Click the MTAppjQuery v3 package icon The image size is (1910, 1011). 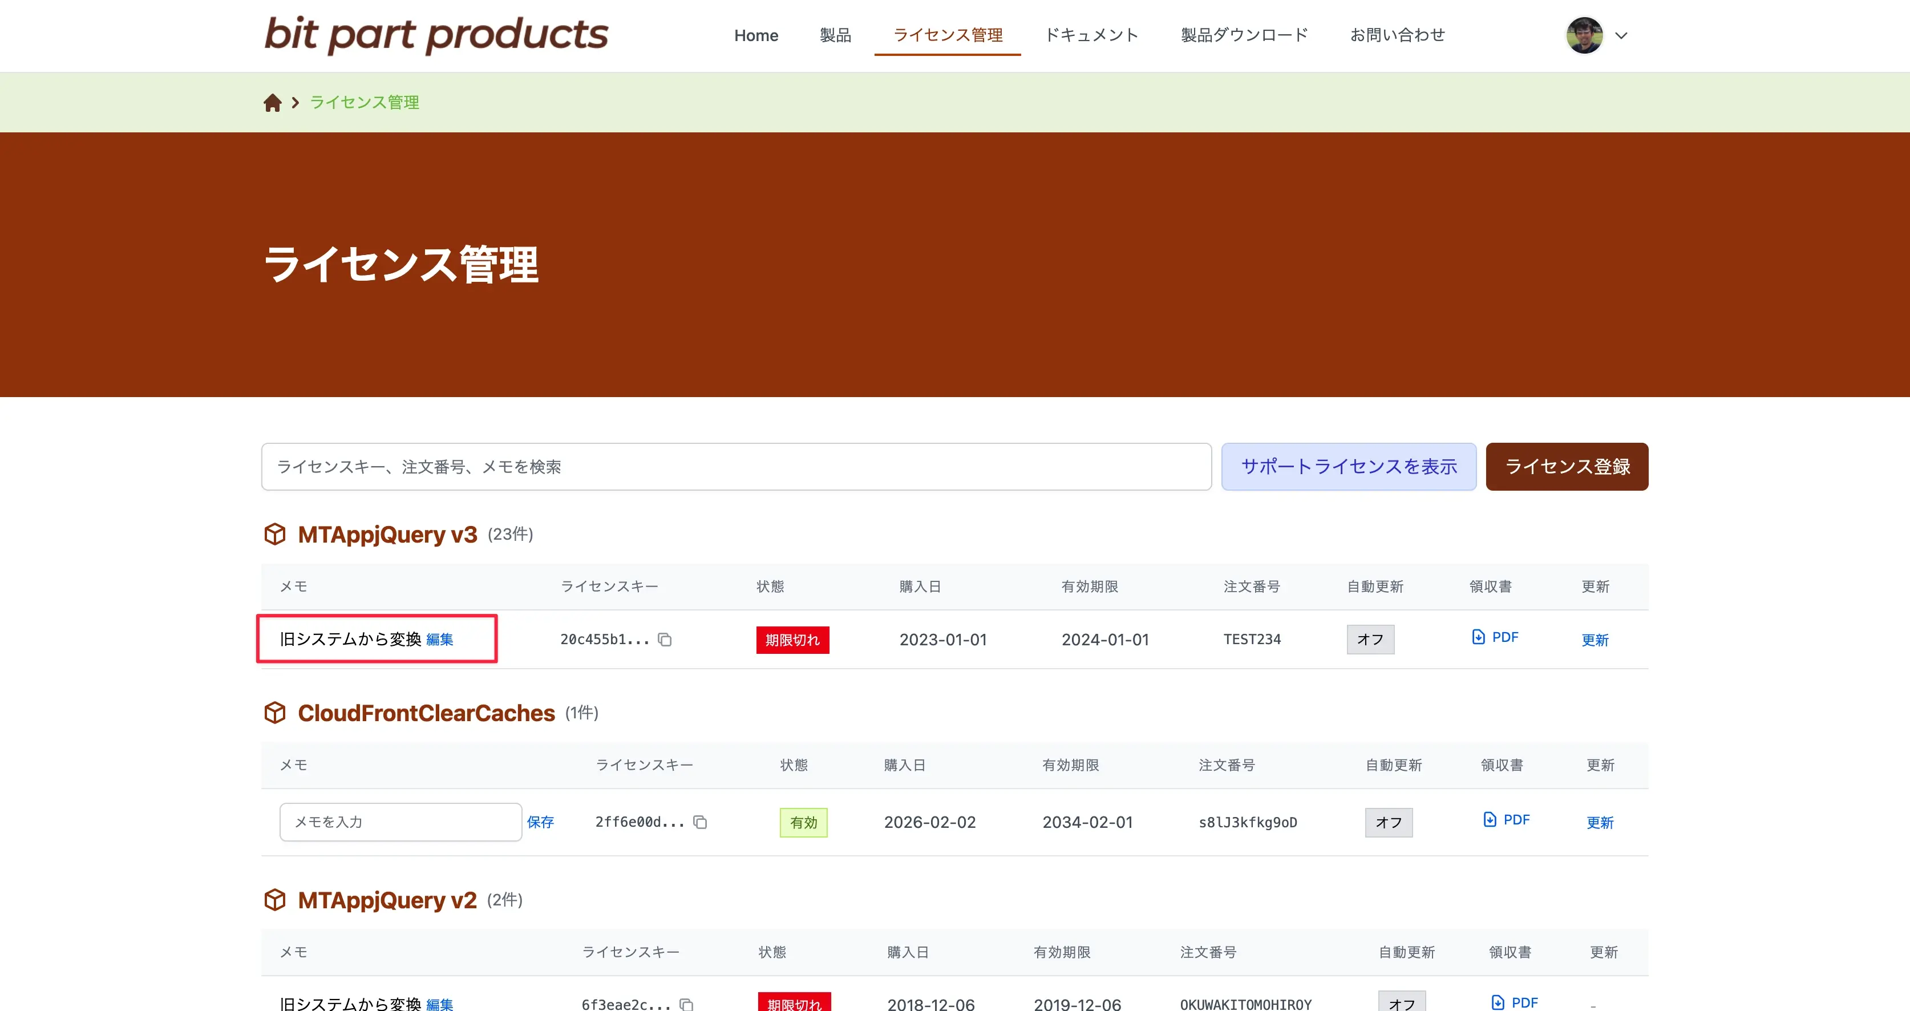(x=275, y=534)
